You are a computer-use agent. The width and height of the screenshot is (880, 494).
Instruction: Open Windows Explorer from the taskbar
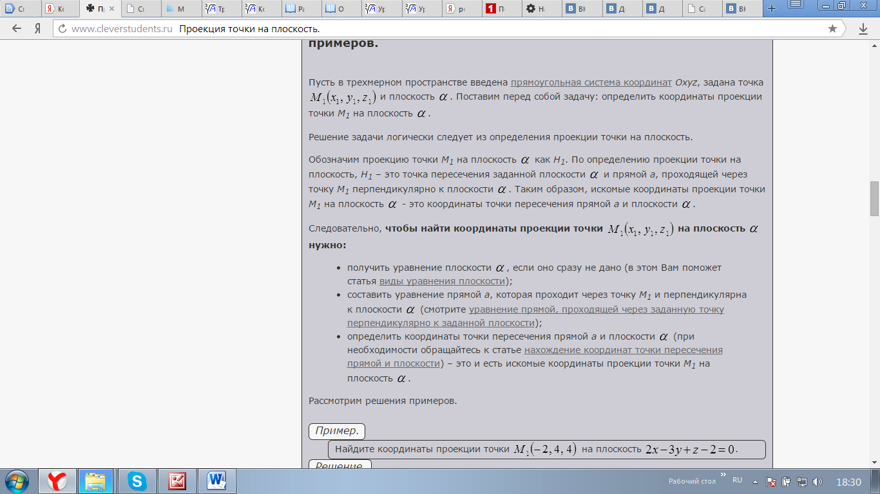[96, 481]
